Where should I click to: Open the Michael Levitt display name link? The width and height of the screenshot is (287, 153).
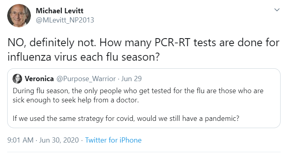click(60, 11)
